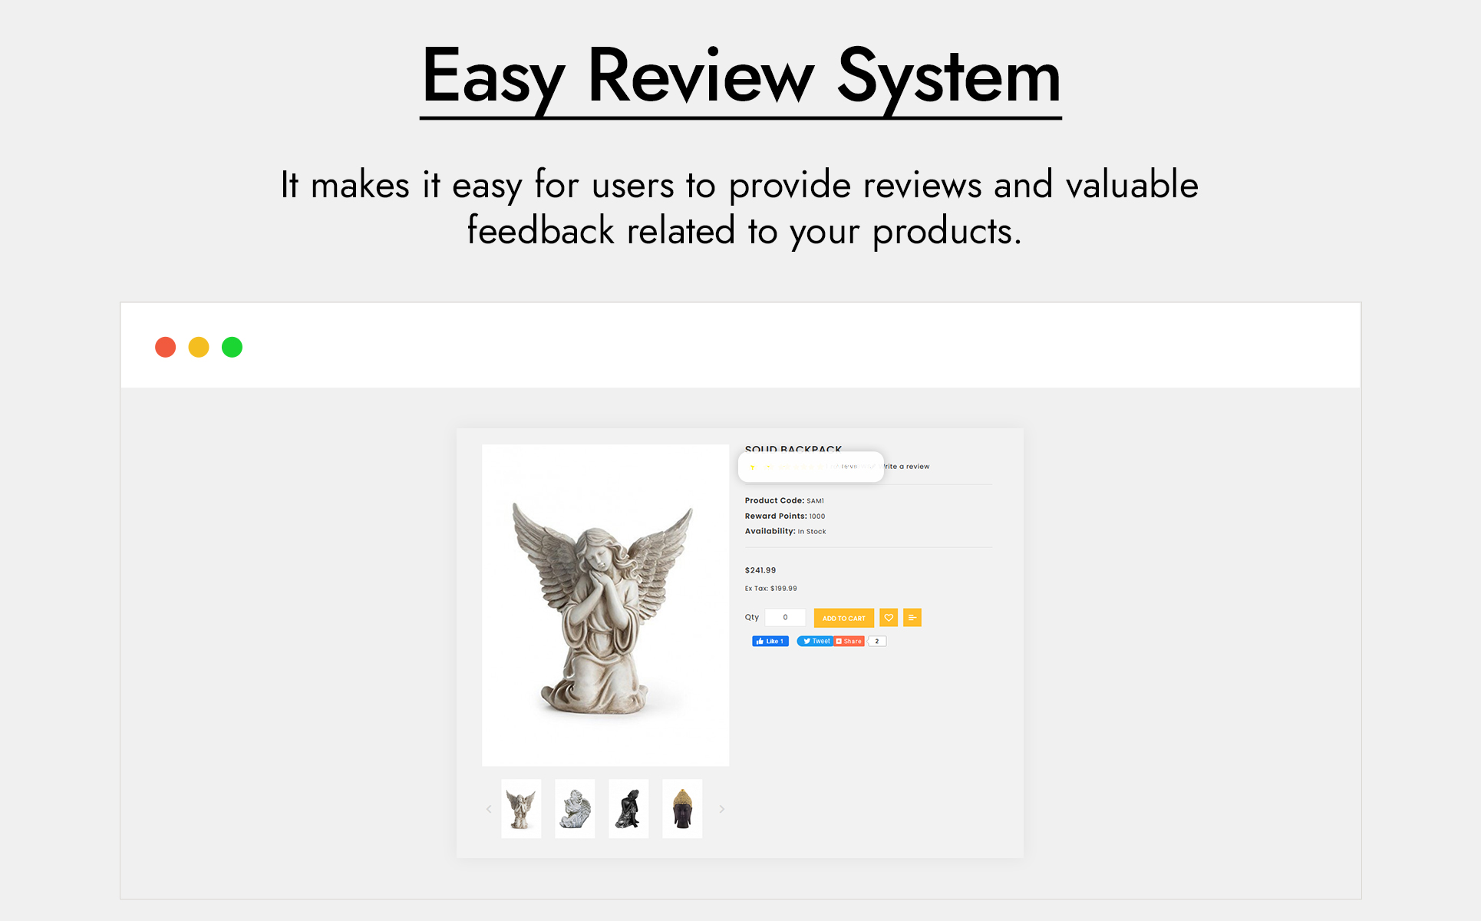Select the sleeping cherub statue thumbnail

(575, 809)
